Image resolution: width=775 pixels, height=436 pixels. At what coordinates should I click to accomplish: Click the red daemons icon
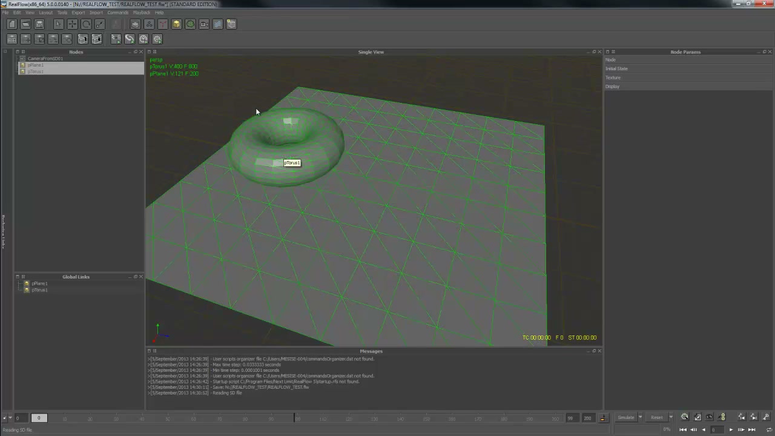[163, 24]
